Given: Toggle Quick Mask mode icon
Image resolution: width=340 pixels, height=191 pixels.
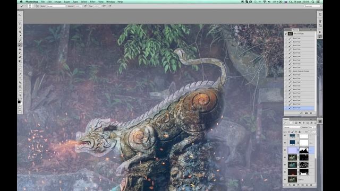Looking at the screenshot, I should point(20,107).
